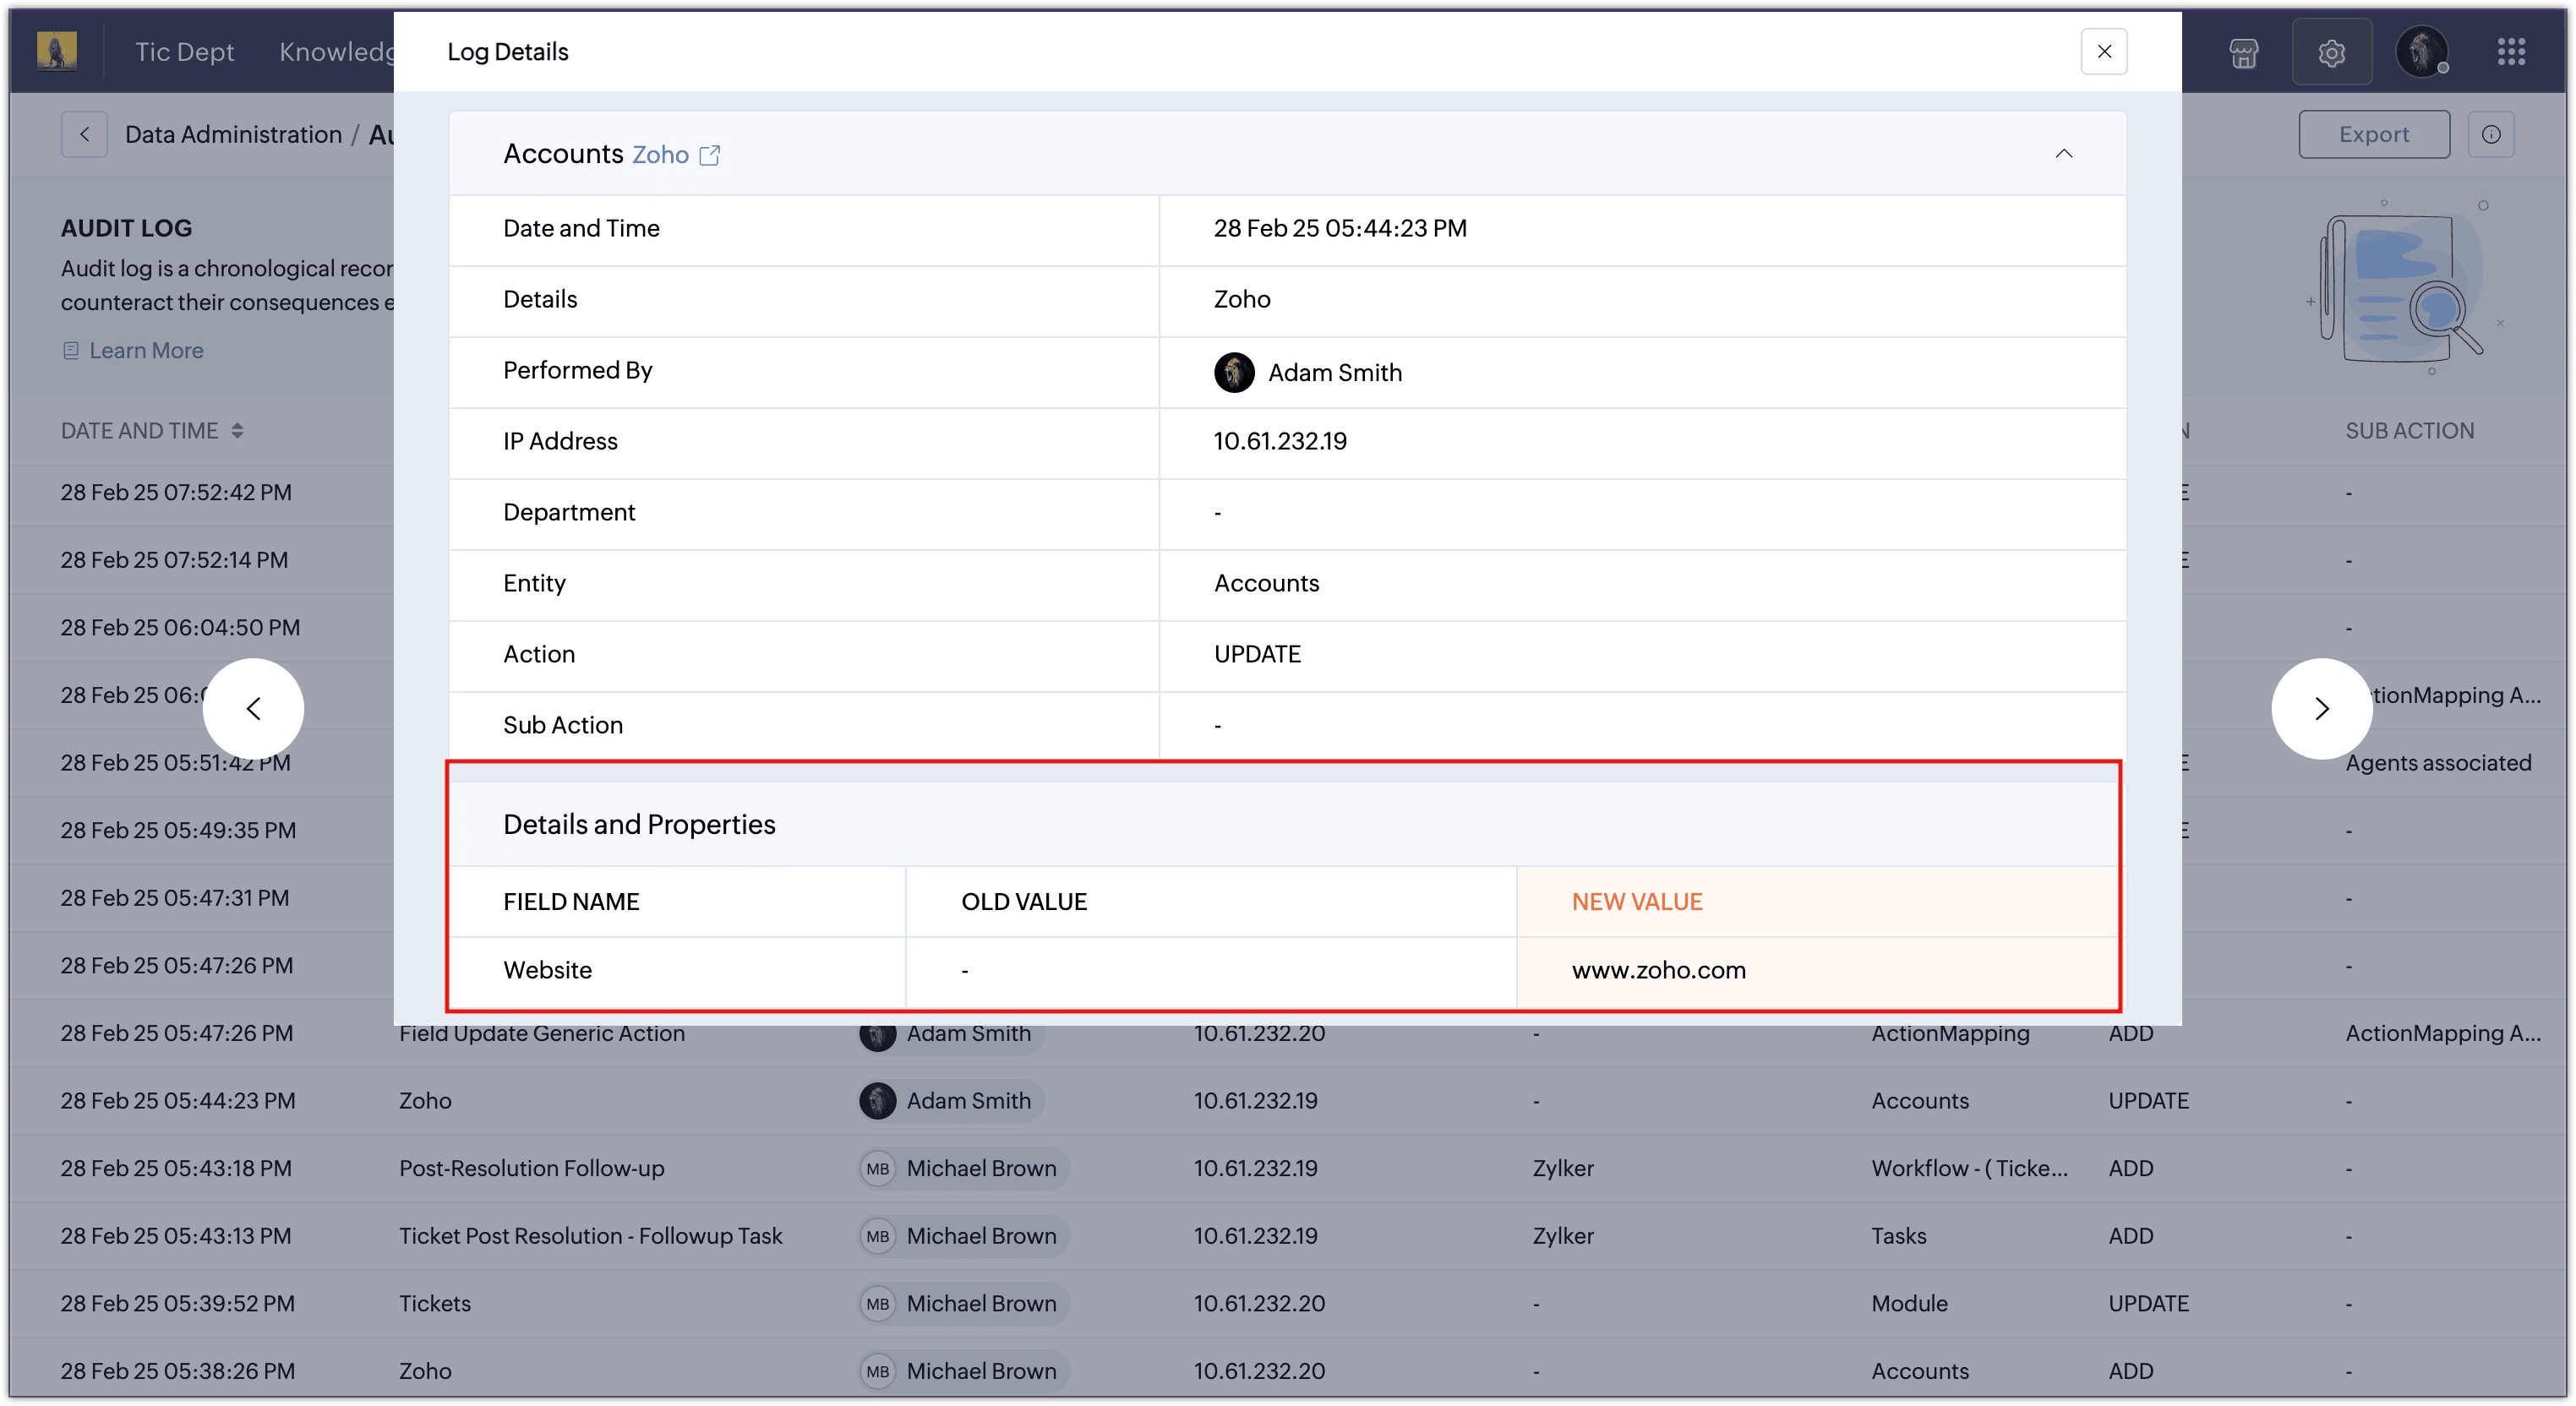Open the apps grid launcher
The image size is (2576, 1406).
coord(2511,52)
